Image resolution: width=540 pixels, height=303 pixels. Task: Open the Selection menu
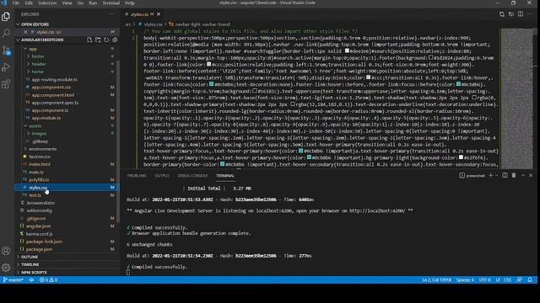[47, 3]
